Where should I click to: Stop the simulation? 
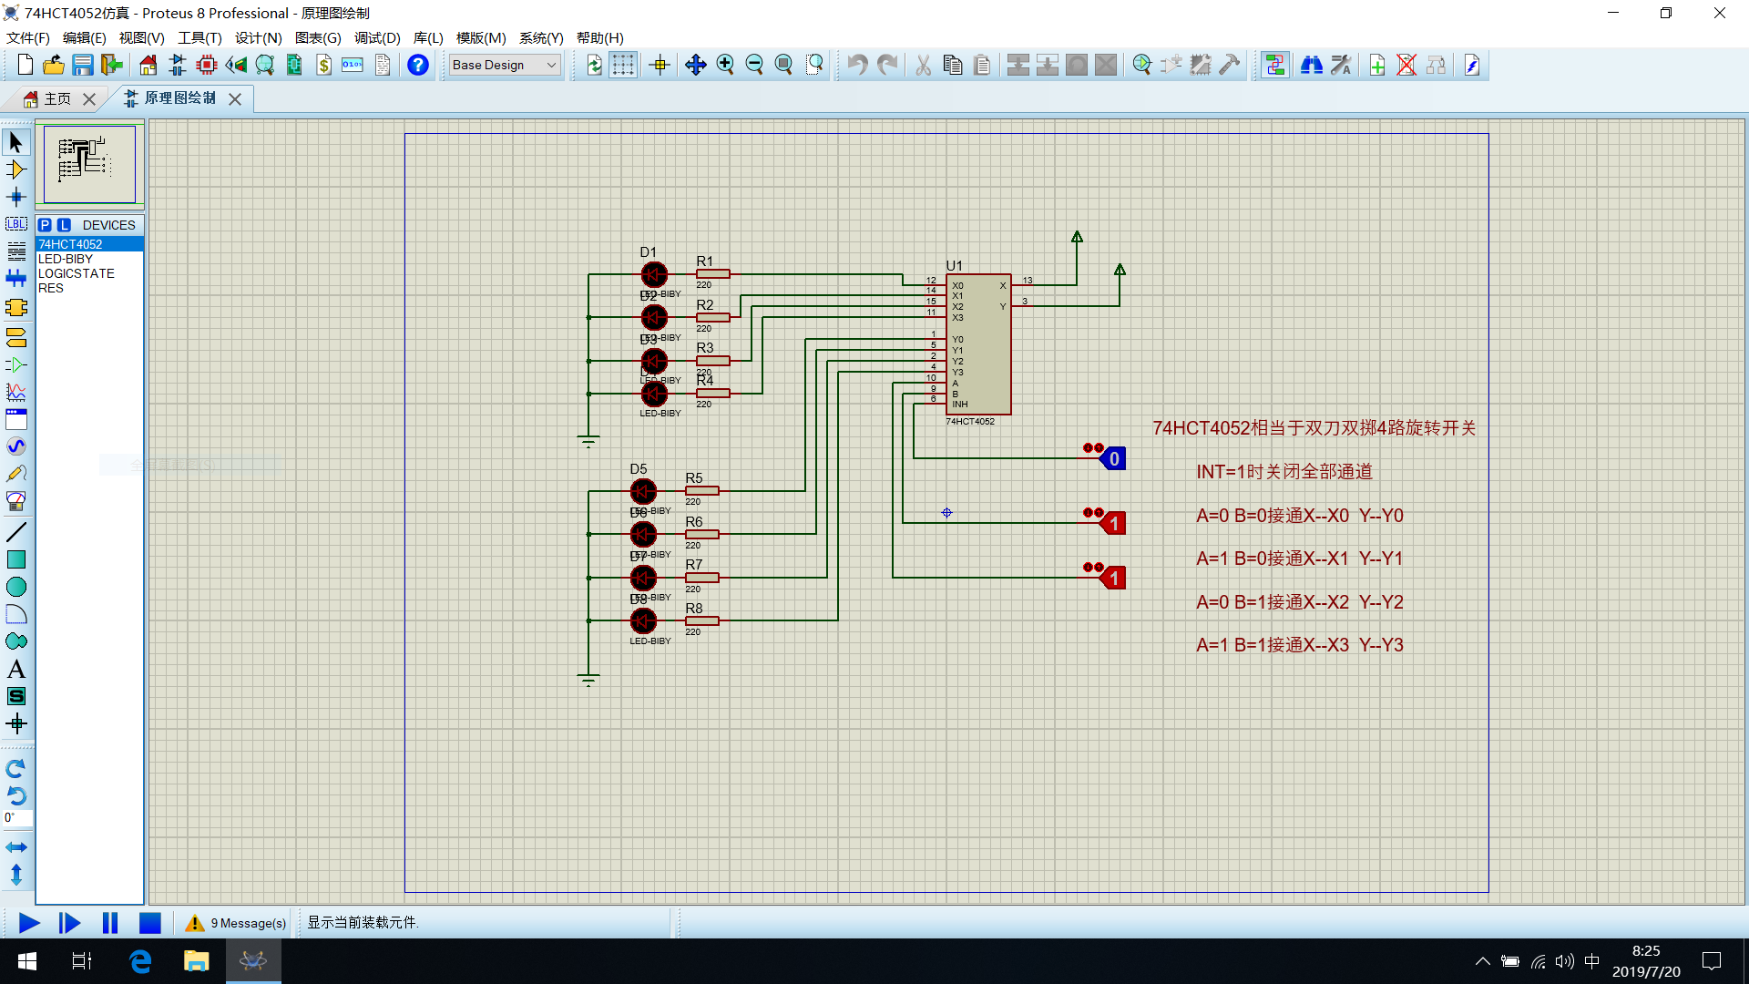[150, 923]
